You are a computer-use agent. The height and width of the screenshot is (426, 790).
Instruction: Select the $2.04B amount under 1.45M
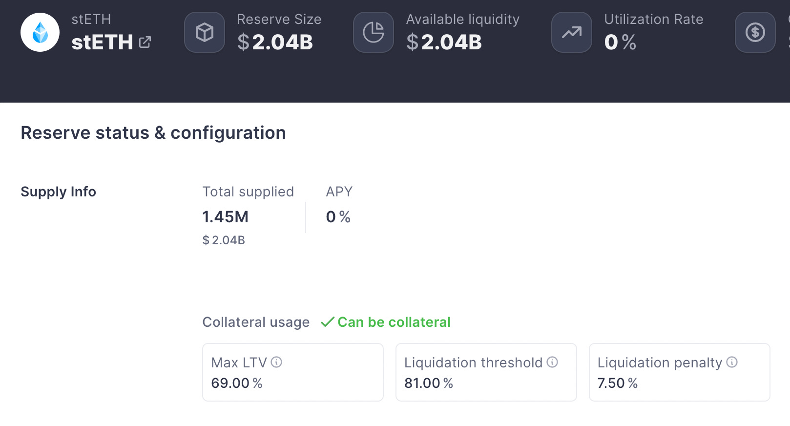tap(224, 240)
